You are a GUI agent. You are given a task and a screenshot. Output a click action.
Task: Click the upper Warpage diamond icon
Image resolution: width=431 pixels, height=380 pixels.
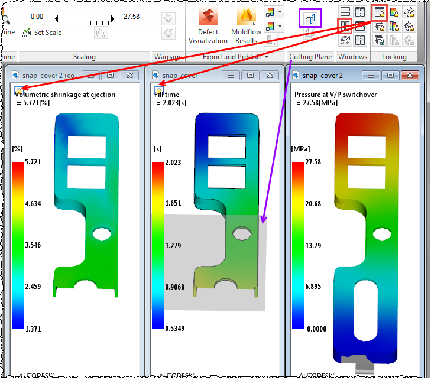click(x=168, y=19)
